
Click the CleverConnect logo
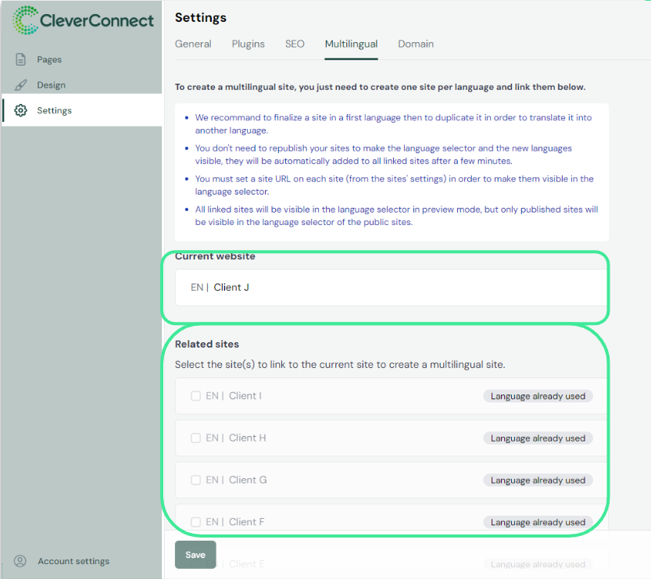(x=82, y=20)
